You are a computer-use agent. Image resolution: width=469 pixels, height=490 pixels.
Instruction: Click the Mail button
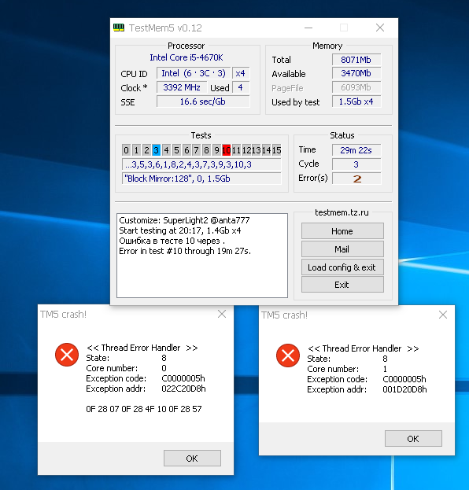342,249
